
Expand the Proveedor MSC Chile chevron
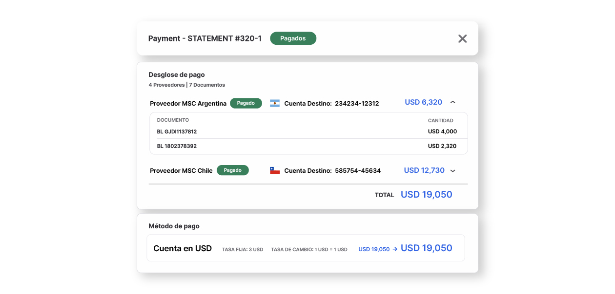[x=452, y=171]
